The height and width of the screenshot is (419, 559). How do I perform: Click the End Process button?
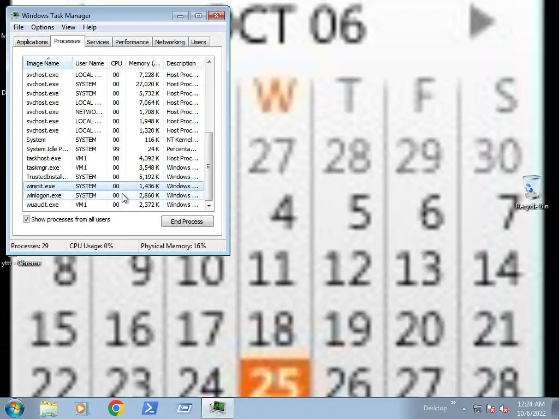pyautogui.click(x=188, y=222)
